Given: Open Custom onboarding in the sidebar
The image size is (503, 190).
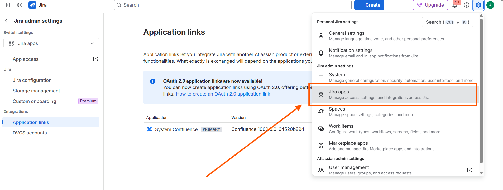Looking at the screenshot, I should [34, 101].
